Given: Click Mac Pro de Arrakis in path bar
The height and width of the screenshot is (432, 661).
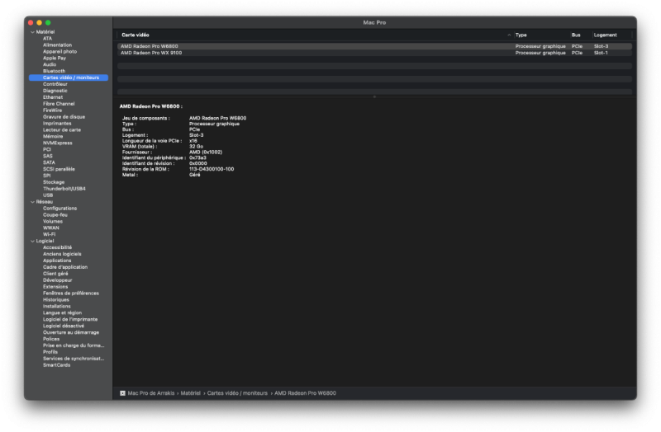Looking at the screenshot, I should click(x=151, y=393).
